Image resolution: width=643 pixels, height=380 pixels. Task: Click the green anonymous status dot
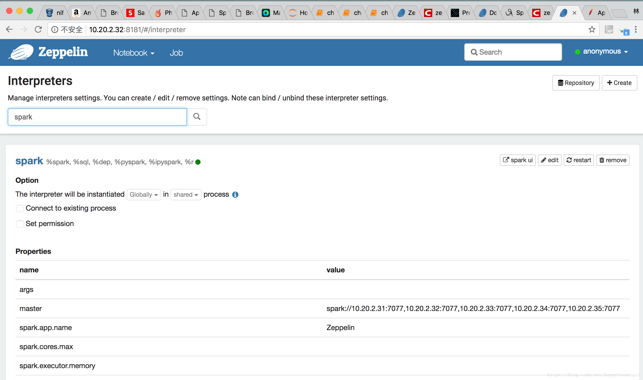[577, 52]
